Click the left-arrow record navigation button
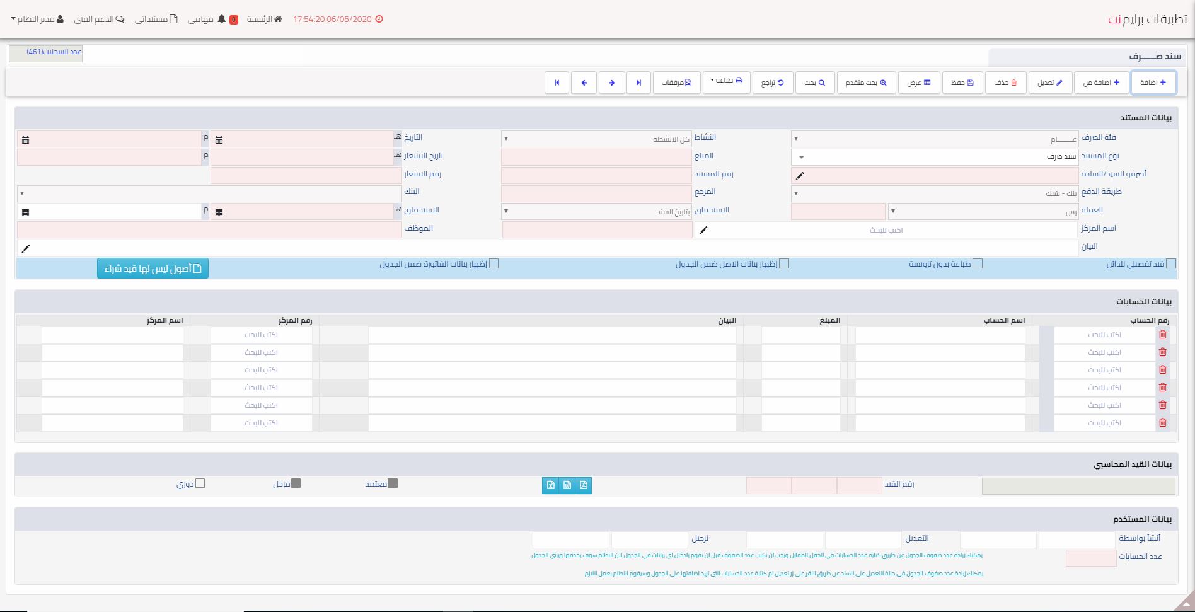The width and height of the screenshot is (1195, 612). 584,83
